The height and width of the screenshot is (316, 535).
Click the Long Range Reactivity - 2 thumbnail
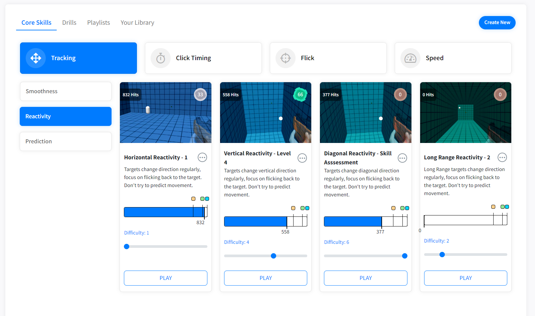(x=466, y=113)
